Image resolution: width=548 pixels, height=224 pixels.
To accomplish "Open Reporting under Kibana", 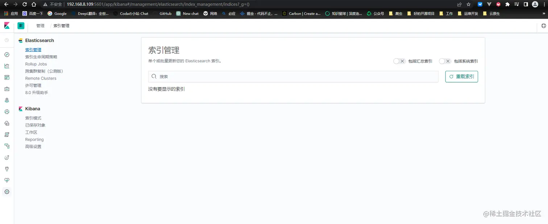I will point(34,139).
